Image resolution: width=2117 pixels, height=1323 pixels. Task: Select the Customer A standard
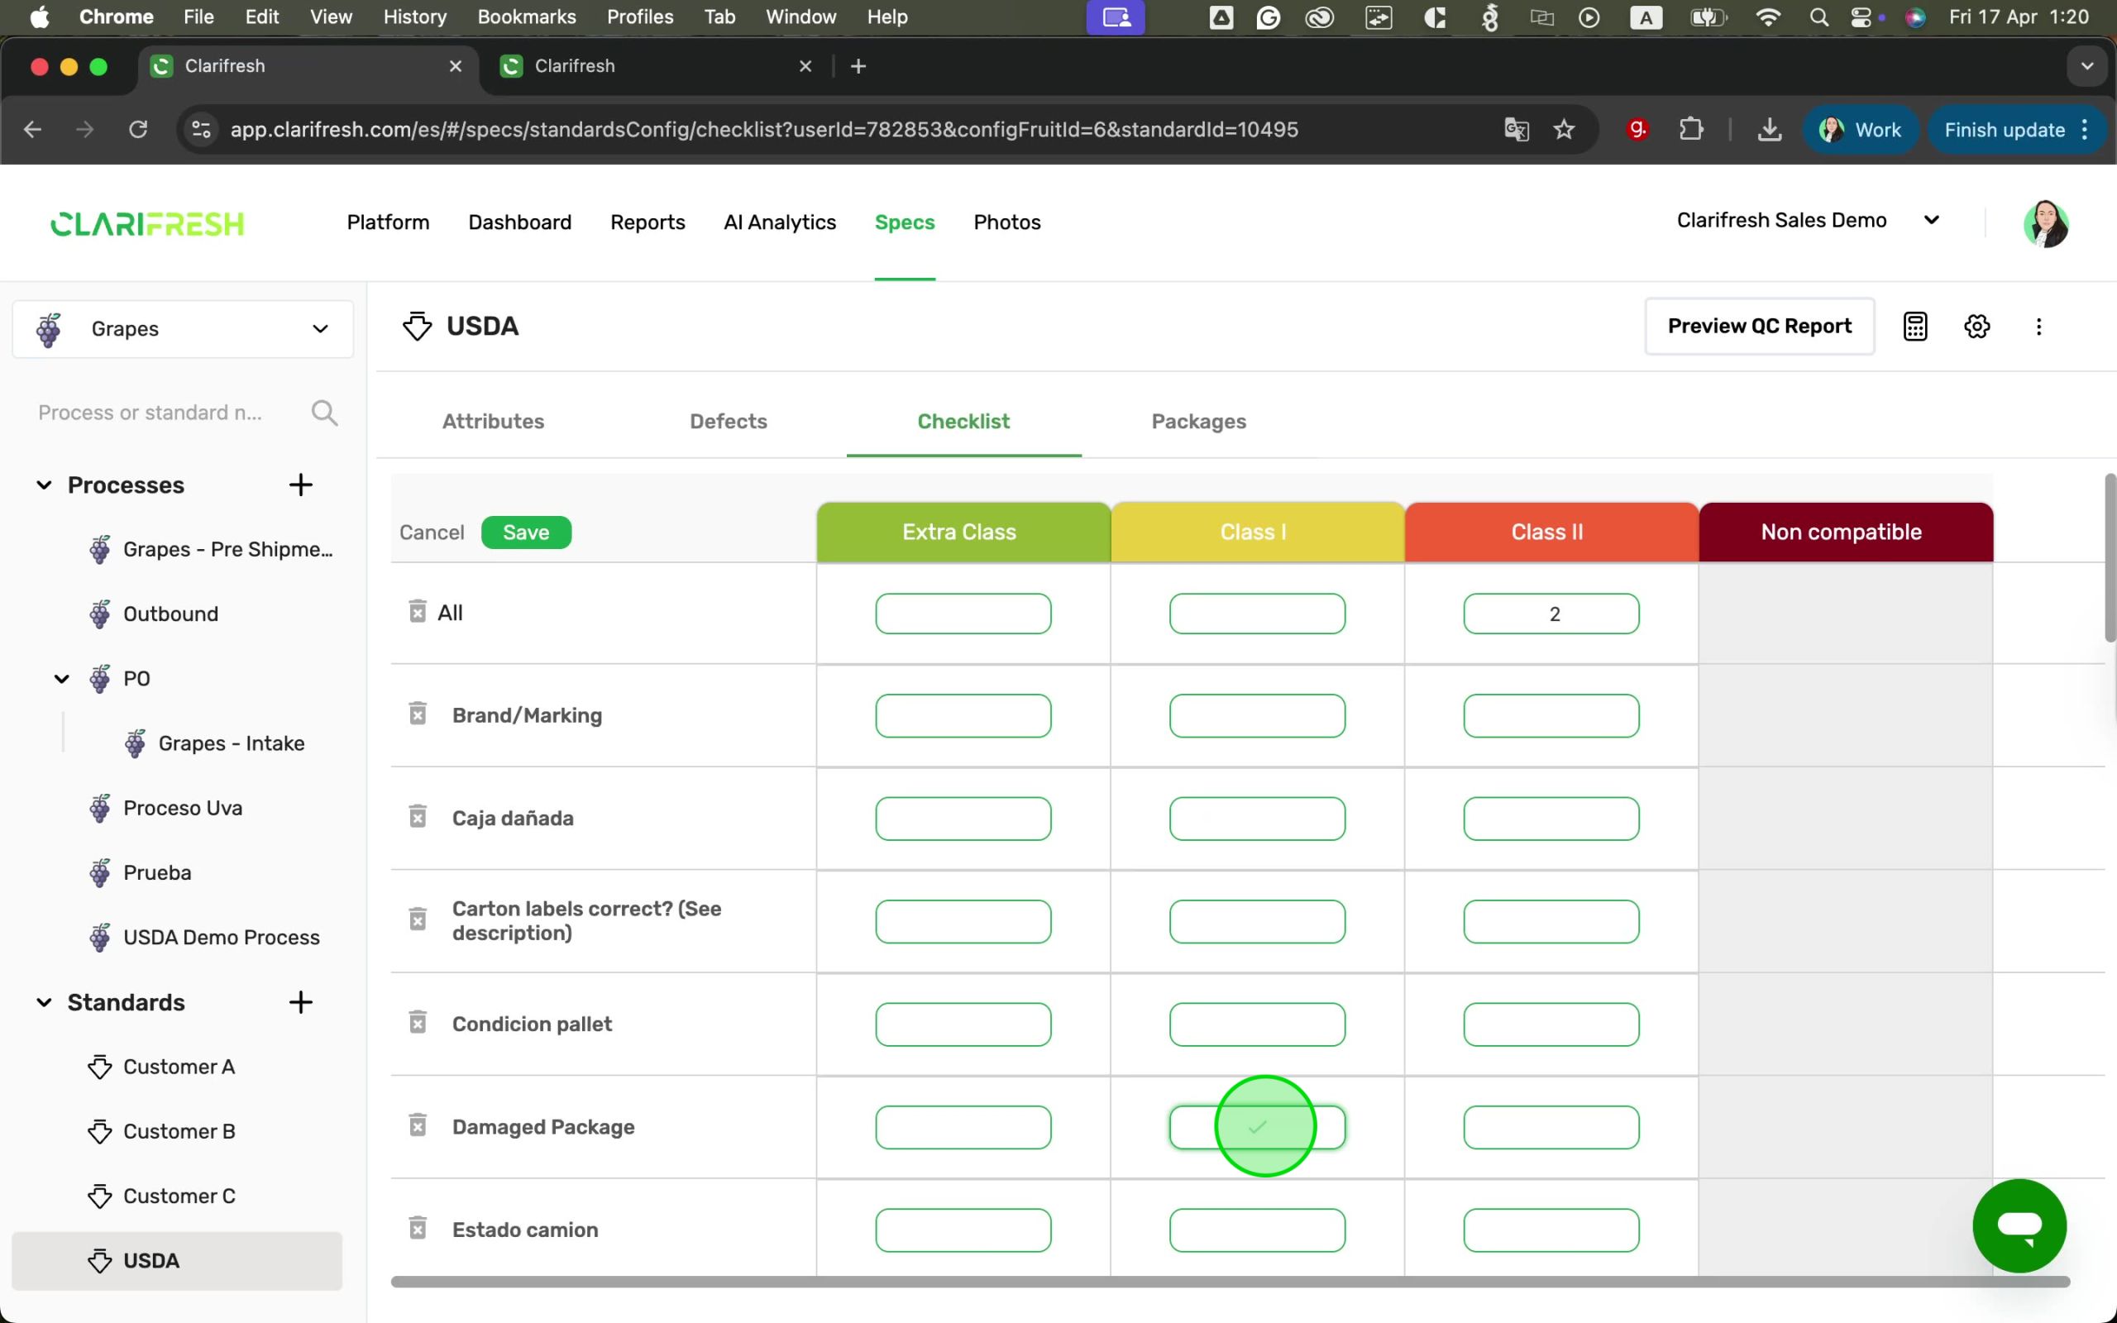click(x=179, y=1067)
